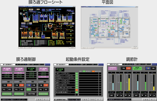The width and height of the screenshot is (157, 101).
Task: Click the orange X status icon for 原水圧力
Action: [x=77, y=90]
